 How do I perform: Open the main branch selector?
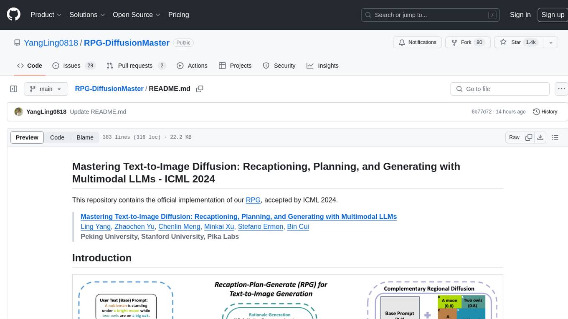coord(46,89)
